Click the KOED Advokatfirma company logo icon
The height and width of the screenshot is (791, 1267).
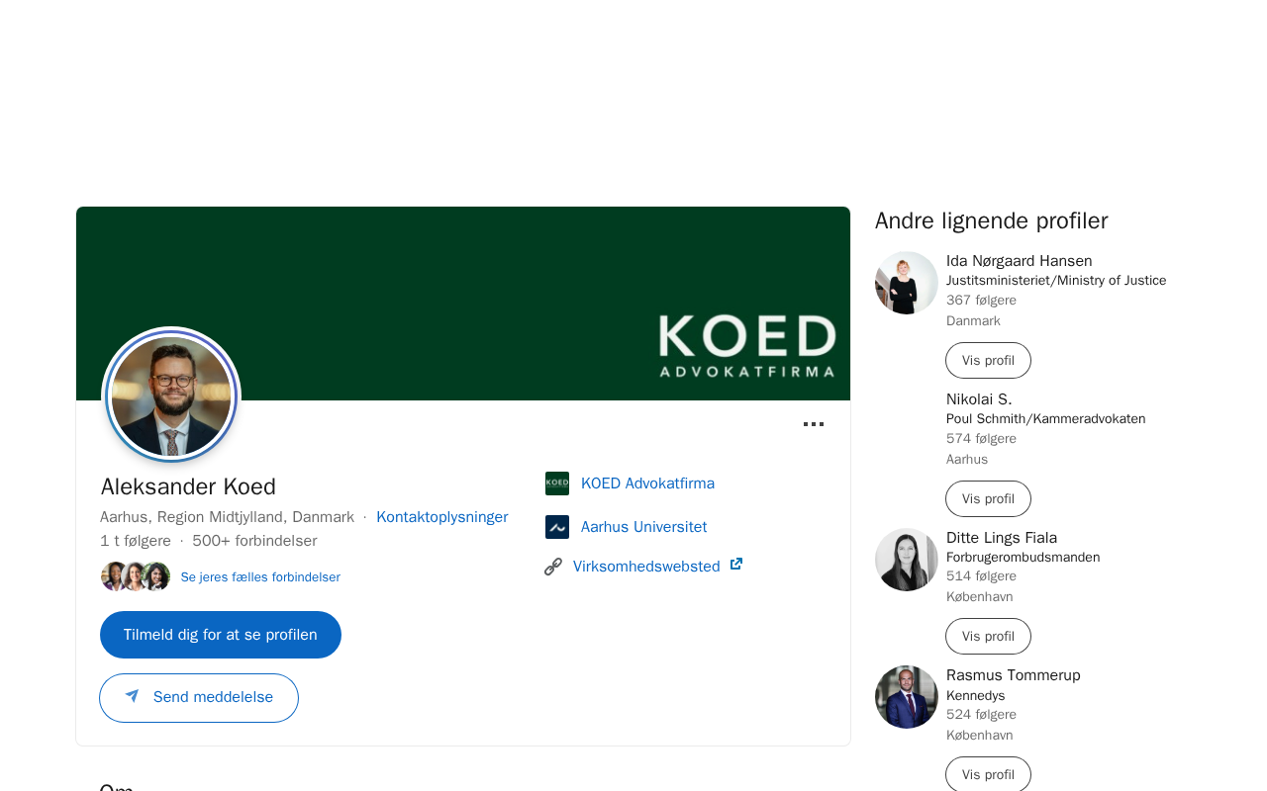(557, 483)
